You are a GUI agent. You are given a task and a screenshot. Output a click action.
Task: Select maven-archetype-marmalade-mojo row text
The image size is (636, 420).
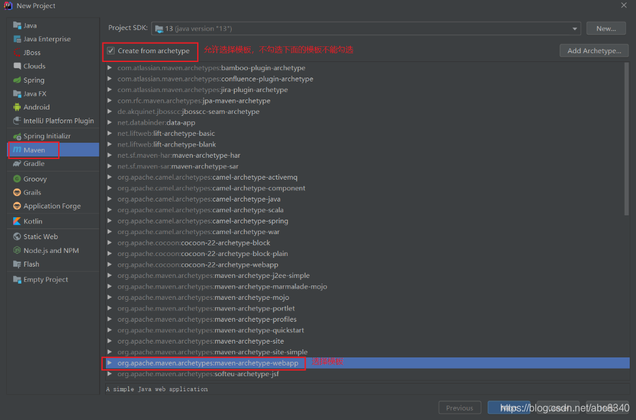(222, 287)
